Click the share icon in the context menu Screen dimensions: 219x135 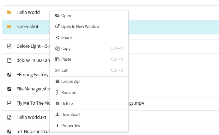click(58, 37)
